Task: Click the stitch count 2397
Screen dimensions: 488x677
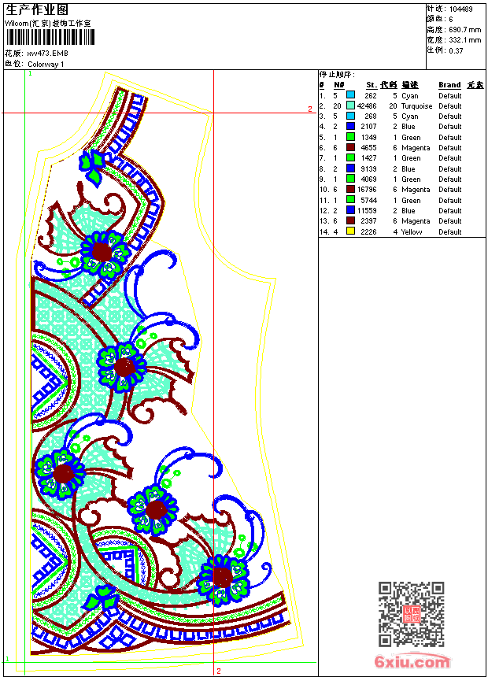Action: pyautogui.click(x=368, y=221)
